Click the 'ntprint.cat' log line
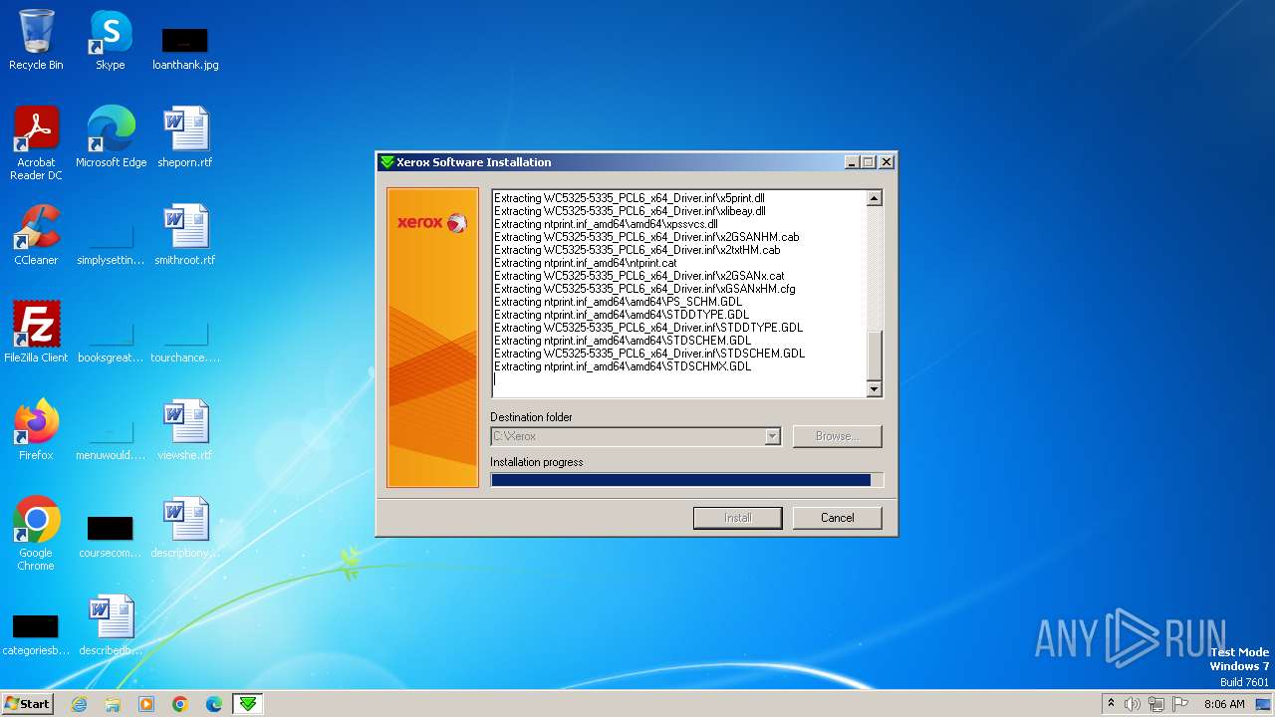 click(585, 263)
